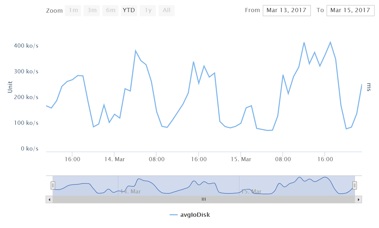Show All data range

click(166, 10)
